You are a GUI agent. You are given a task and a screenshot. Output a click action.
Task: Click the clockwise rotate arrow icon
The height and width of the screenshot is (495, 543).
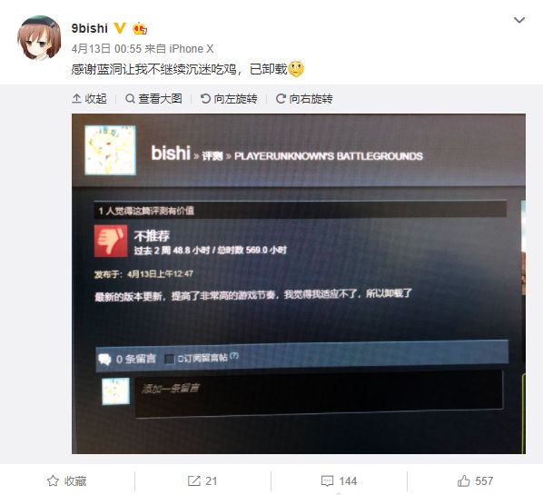[x=281, y=99]
